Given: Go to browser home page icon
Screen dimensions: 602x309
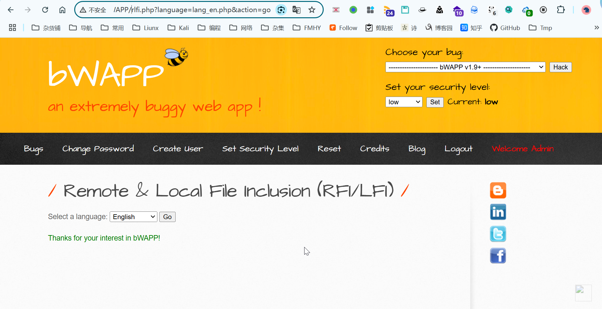Looking at the screenshot, I should point(62,10).
